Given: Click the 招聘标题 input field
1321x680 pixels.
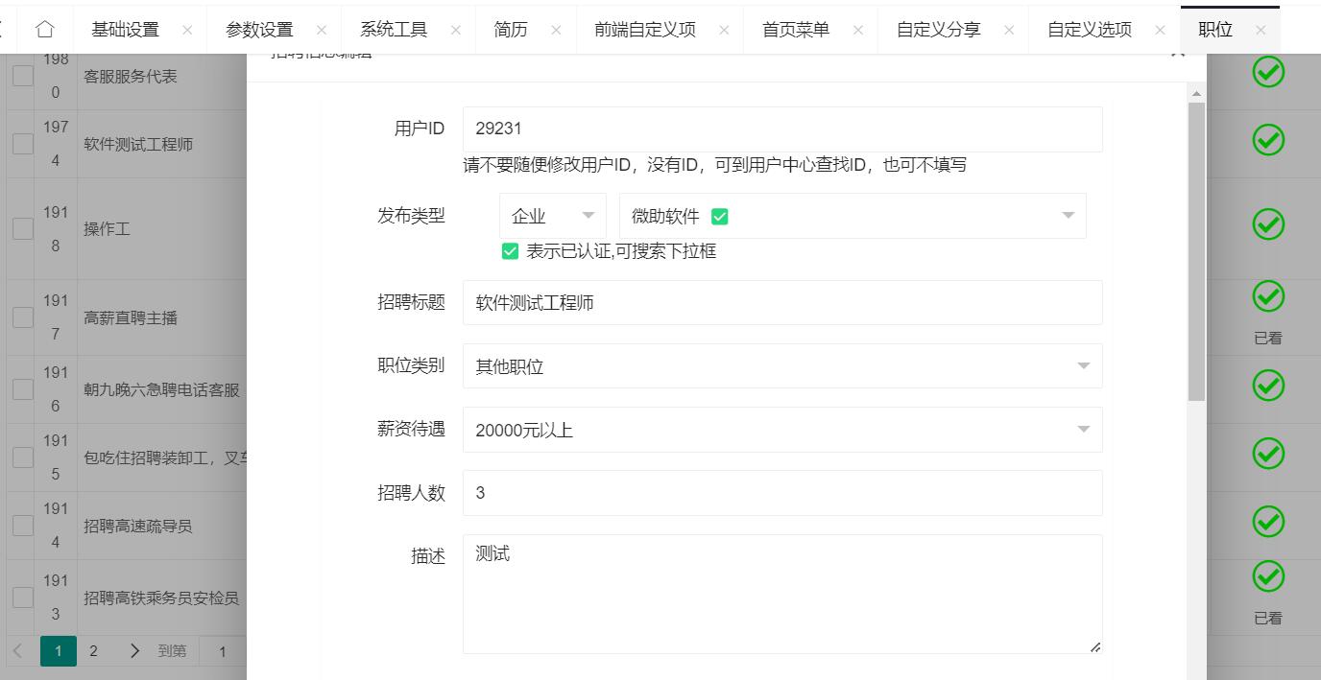Looking at the screenshot, I should coord(782,303).
